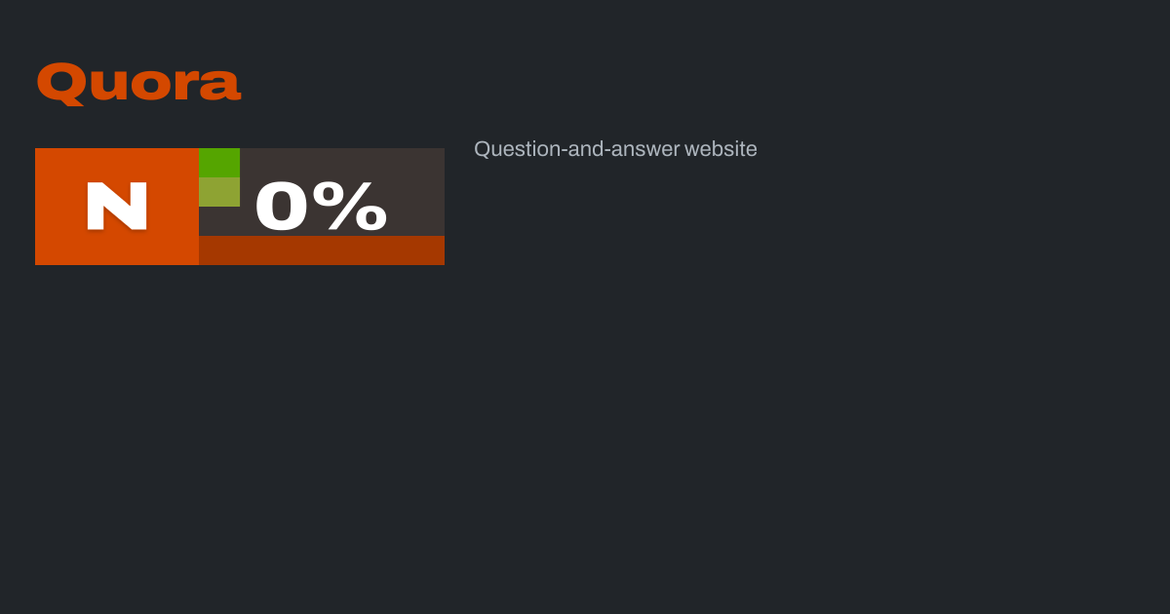
Task: Click the large zero digit
Action: 282,206
